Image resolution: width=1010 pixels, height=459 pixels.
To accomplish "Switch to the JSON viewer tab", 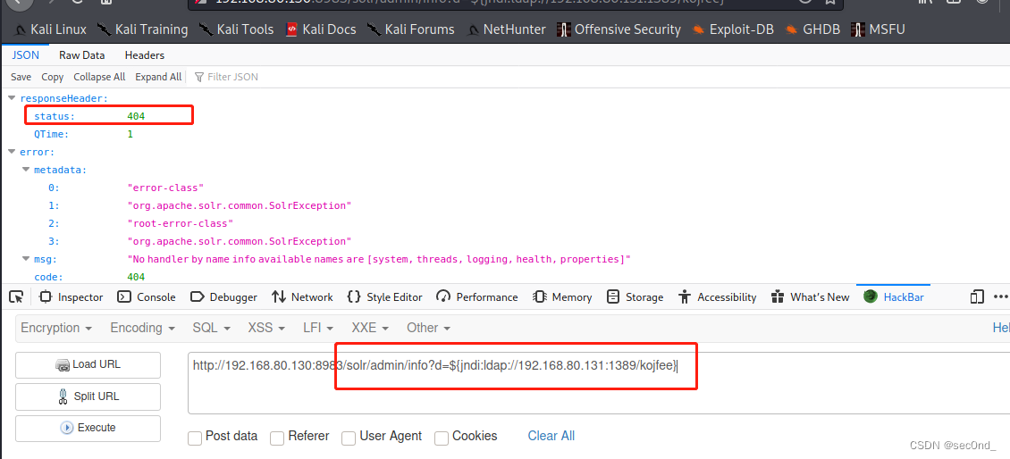I will (26, 54).
